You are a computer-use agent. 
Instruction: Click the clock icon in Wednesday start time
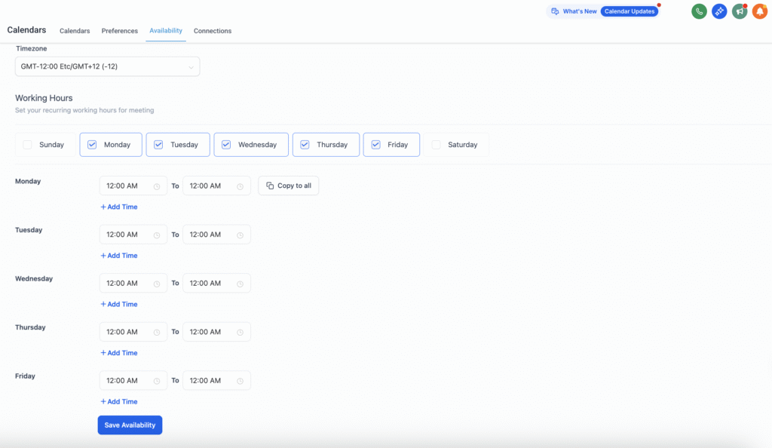pyautogui.click(x=157, y=284)
